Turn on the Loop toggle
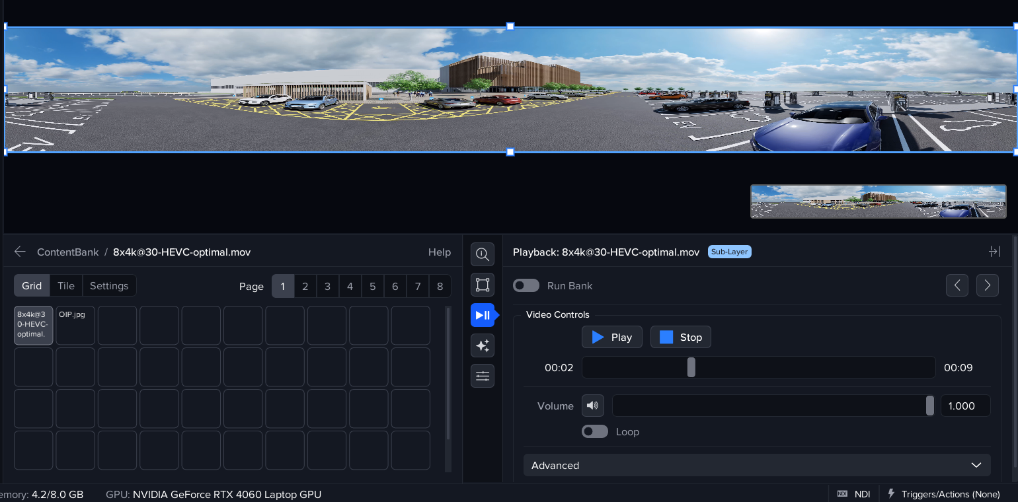Image resolution: width=1018 pixels, height=502 pixels. click(x=595, y=431)
